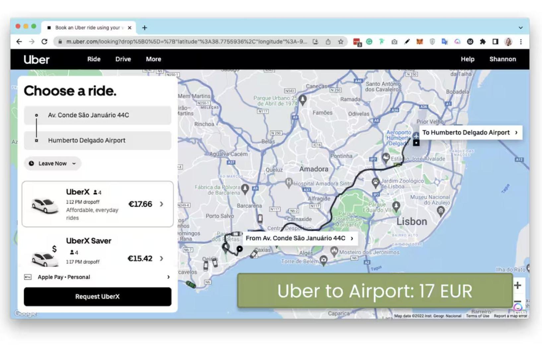Open the red password manager extension
The height and width of the screenshot is (345, 542).
(x=357, y=42)
